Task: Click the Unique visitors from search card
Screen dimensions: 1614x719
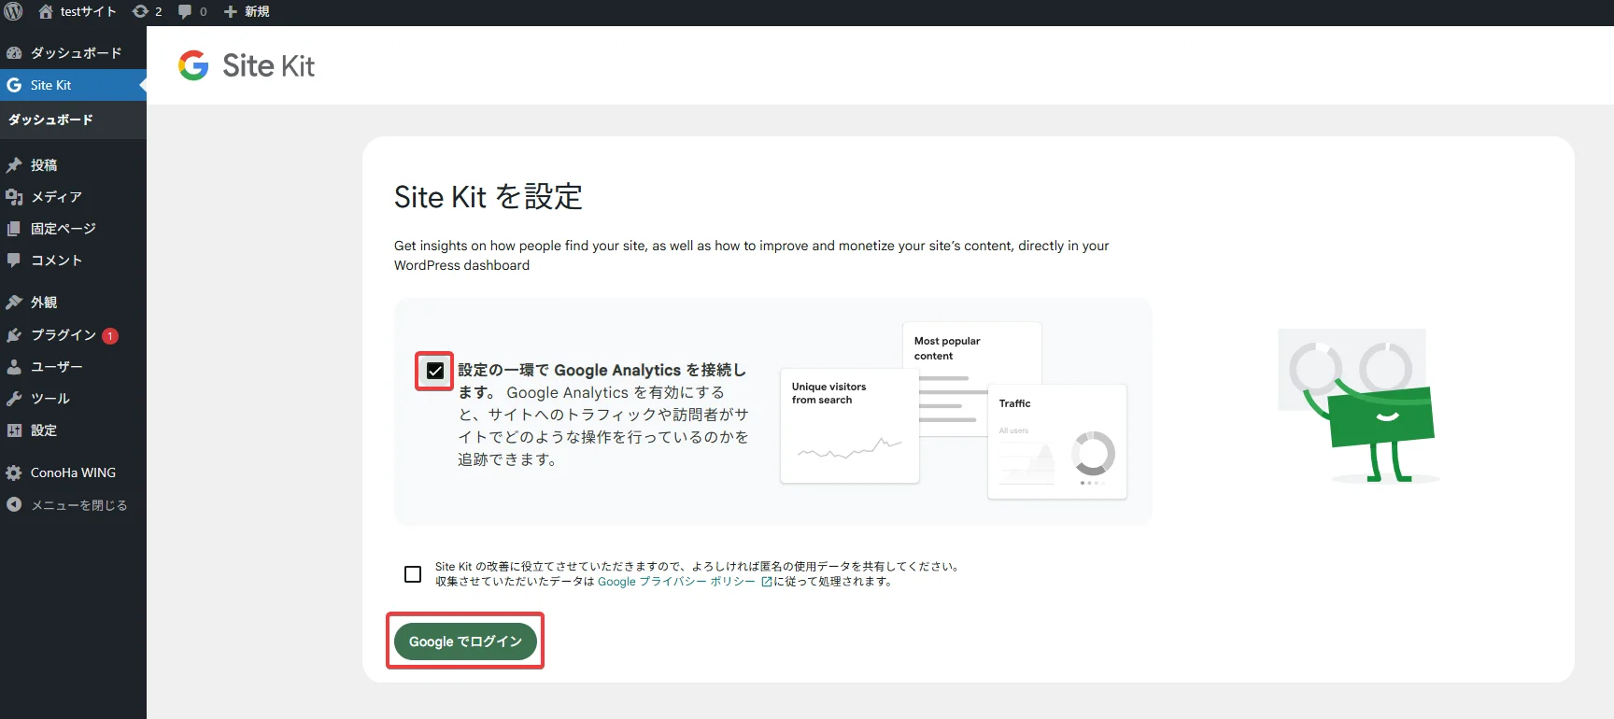Action: click(x=850, y=426)
